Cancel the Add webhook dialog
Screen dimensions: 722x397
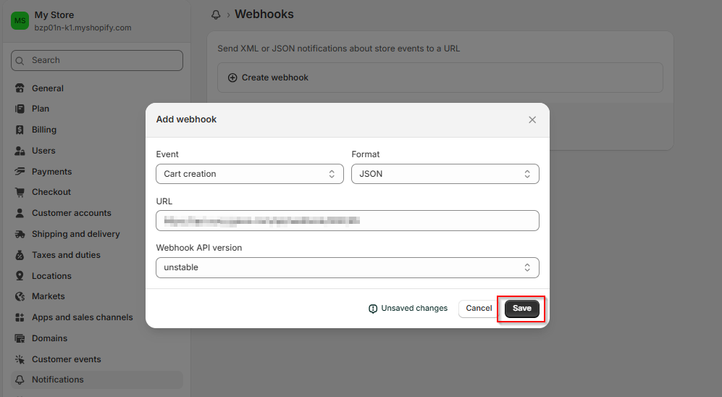pyautogui.click(x=479, y=309)
